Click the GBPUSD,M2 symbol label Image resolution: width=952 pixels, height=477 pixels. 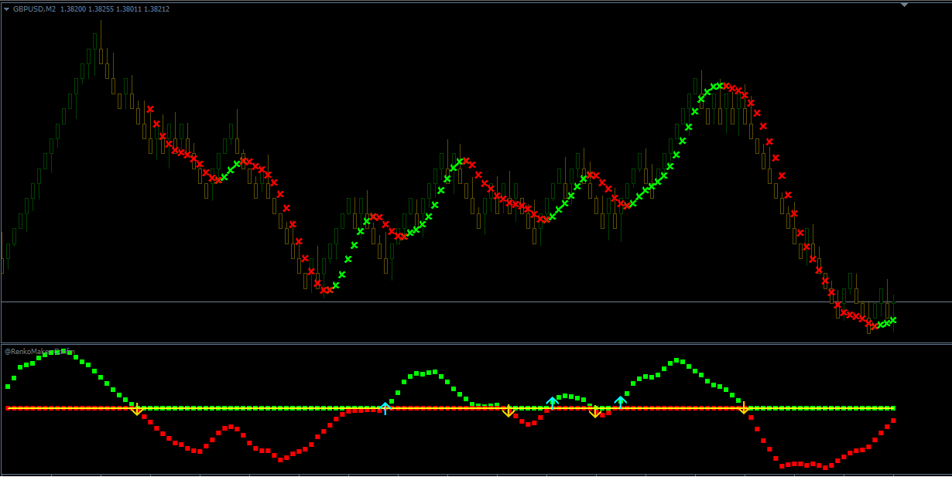click(34, 9)
